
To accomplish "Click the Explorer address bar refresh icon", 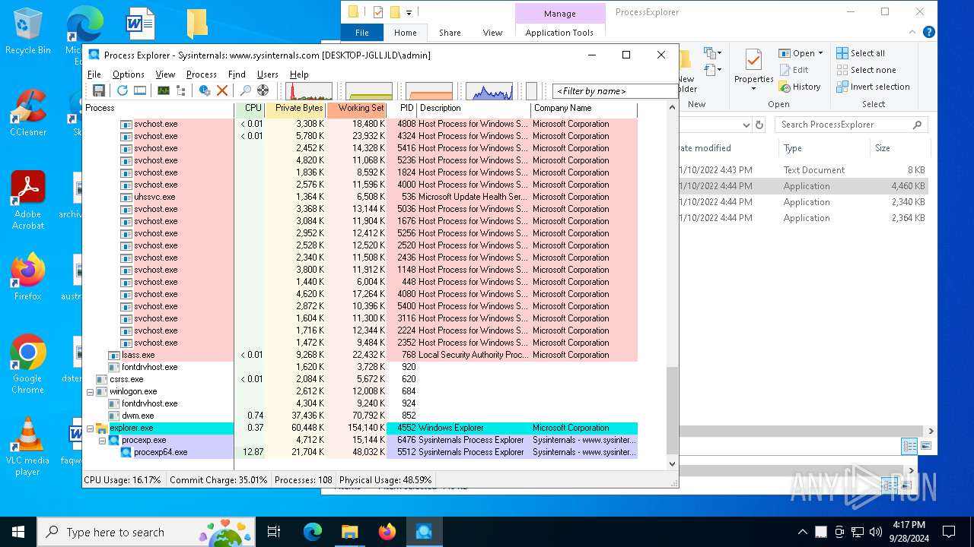I will point(759,125).
